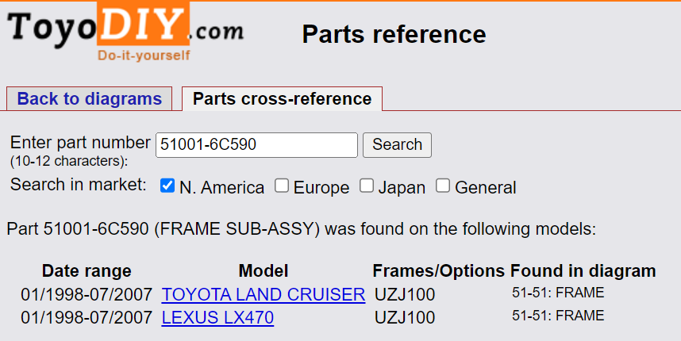Click the Frames/Options column header
Image resolution: width=681 pixels, height=341 pixels.
tap(438, 271)
